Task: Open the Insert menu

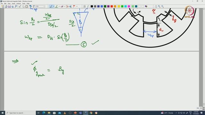Action: (13, 4)
